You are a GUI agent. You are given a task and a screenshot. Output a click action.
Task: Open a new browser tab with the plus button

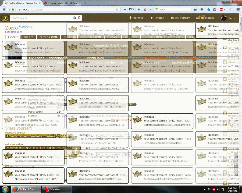tap(86, 3)
